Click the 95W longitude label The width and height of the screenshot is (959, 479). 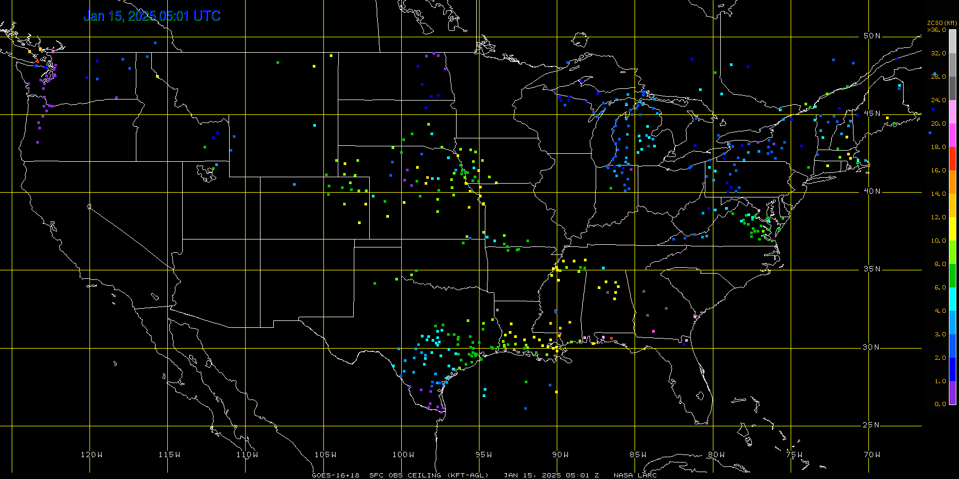pyautogui.click(x=484, y=455)
